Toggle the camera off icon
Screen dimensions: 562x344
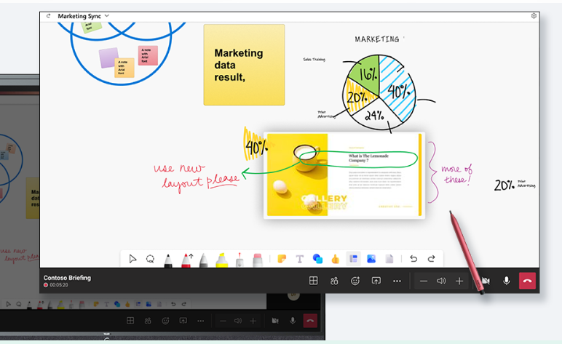[x=485, y=281]
